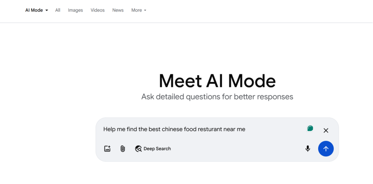This screenshot has height=184, width=373.
Task: Start voice input with the microphone
Action: 308,149
